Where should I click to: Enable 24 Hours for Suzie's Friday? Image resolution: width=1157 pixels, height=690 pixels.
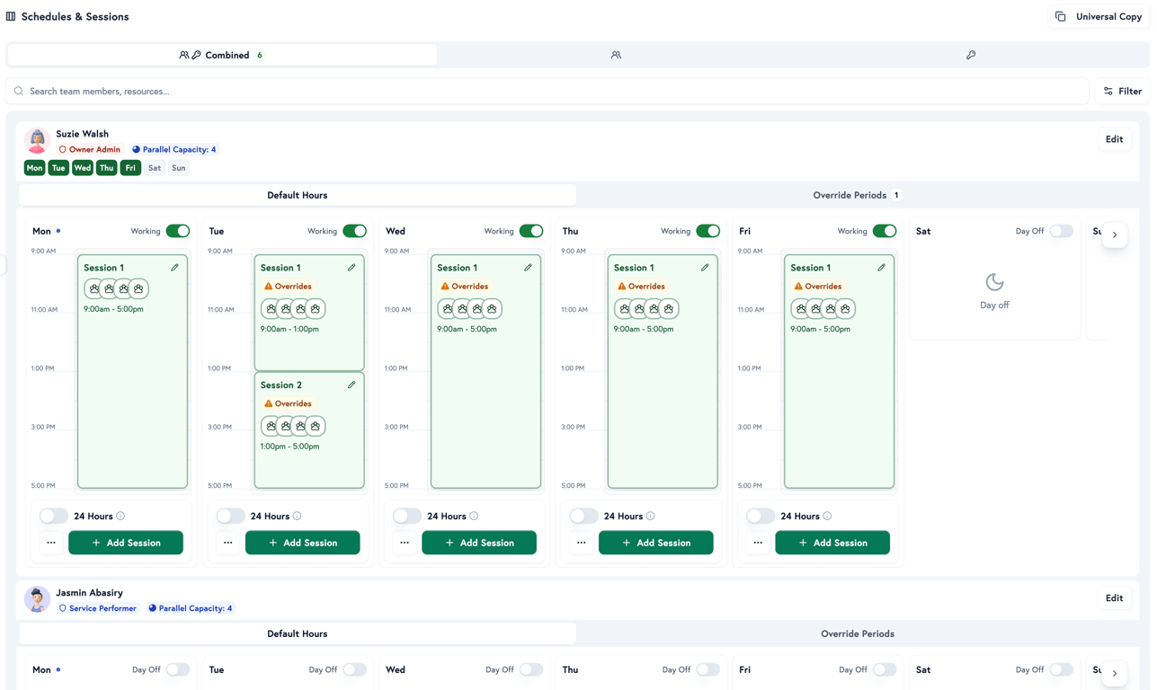(760, 516)
